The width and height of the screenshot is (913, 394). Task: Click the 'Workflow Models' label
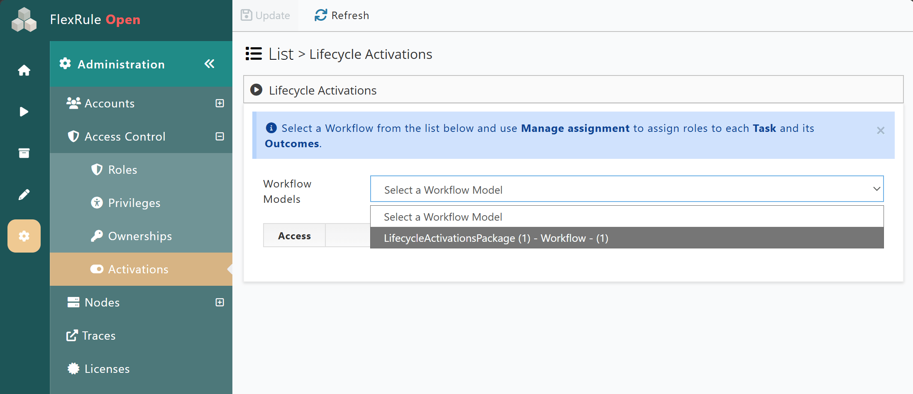[287, 191]
